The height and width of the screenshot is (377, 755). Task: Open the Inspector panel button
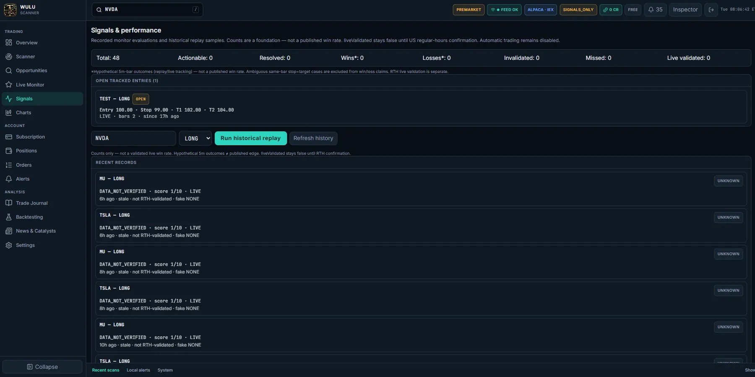685,10
